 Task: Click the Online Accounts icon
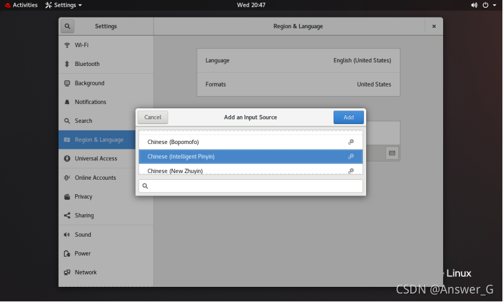(x=67, y=177)
